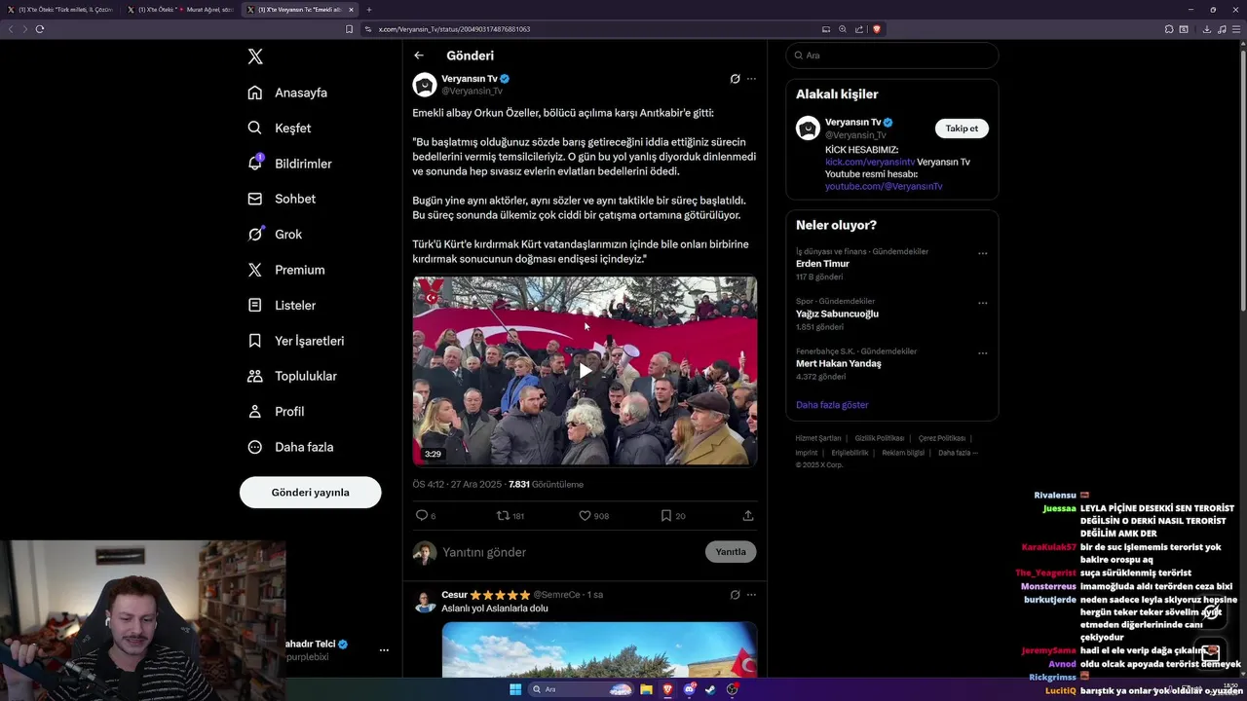Open browser hamburger menu
Image resolution: width=1247 pixels, height=701 pixels.
[x=1235, y=29]
